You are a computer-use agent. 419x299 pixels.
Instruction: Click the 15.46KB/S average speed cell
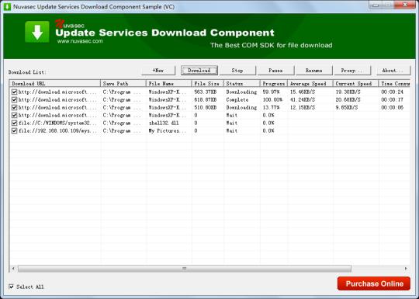pyautogui.click(x=303, y=92)
